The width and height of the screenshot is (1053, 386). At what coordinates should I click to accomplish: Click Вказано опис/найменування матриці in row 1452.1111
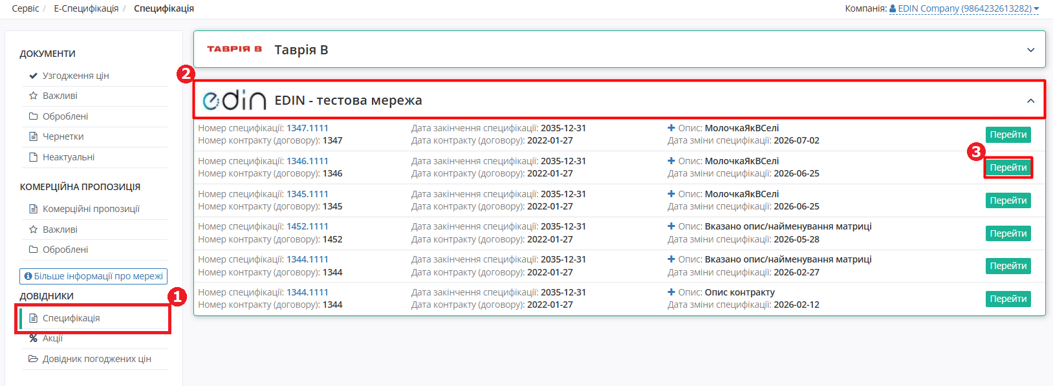[788, 226]
